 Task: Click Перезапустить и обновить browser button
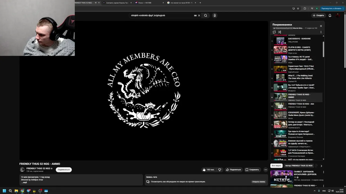tap(331, 8)
